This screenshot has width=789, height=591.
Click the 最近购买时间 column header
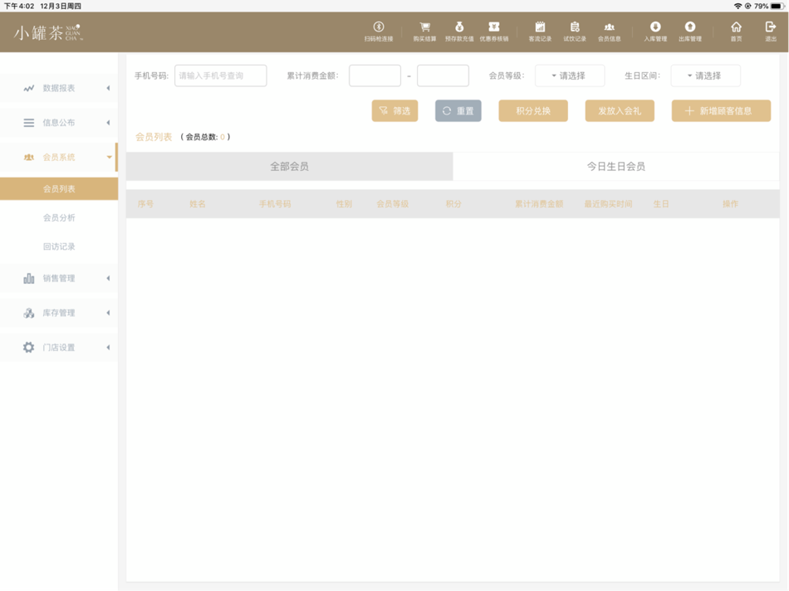tap(608, 203)
